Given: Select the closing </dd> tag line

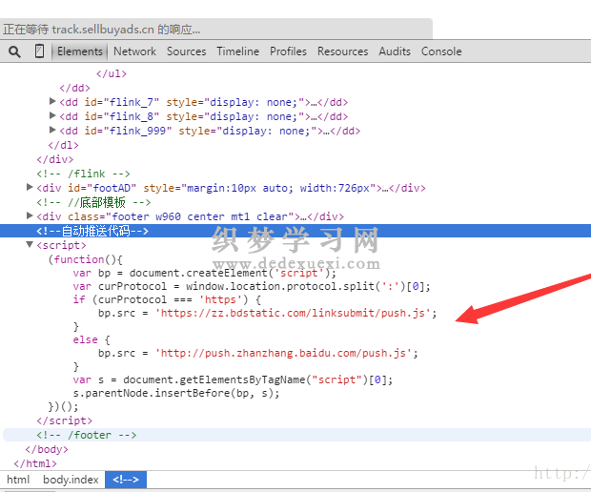Looking at the screenshot, I should [75, 88].
